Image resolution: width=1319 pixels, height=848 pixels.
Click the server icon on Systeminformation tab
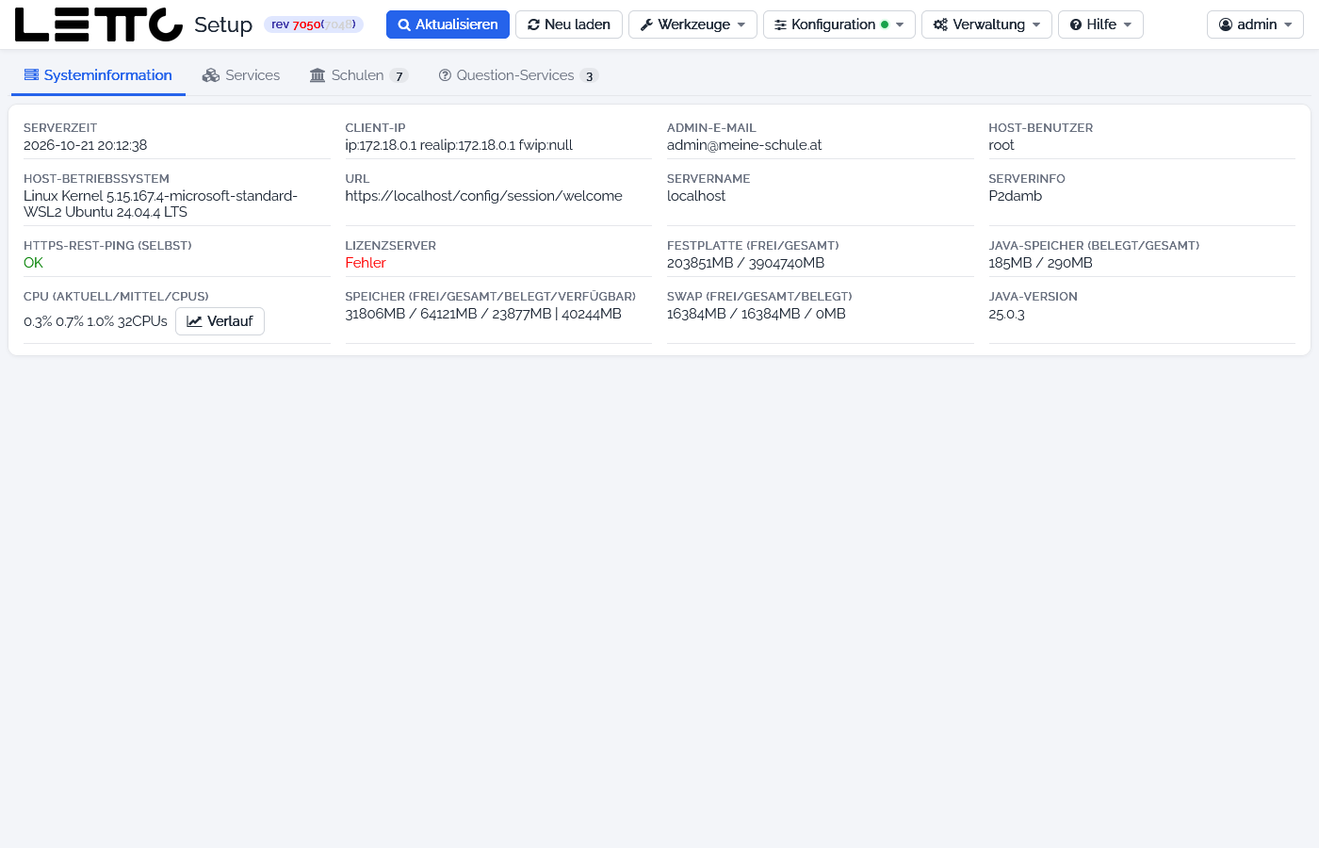(32, 75)
